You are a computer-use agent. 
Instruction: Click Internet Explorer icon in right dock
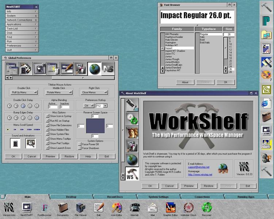[266, 103]
